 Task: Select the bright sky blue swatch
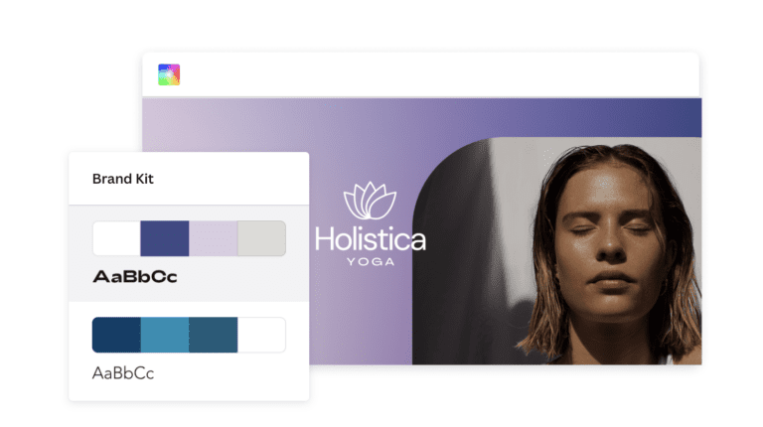pyautogui.click(x=165, y=335)
